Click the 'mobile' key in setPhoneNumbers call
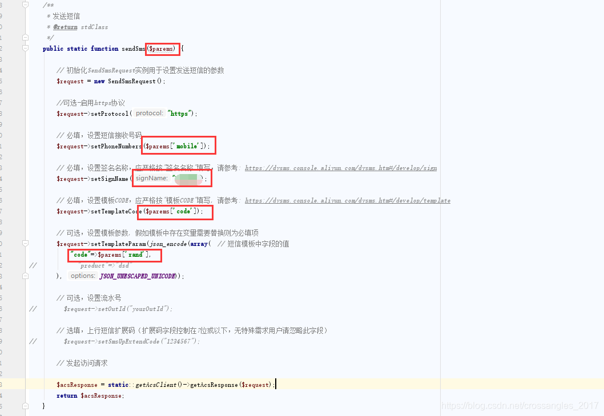The image size is (604, 416). [187, 146]
